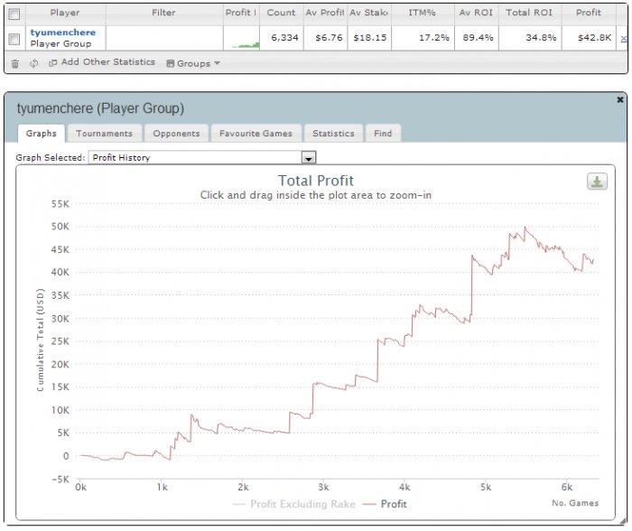Check the select-all header checkbox
Screen dimensions: 632x531
tap(14, 14)
